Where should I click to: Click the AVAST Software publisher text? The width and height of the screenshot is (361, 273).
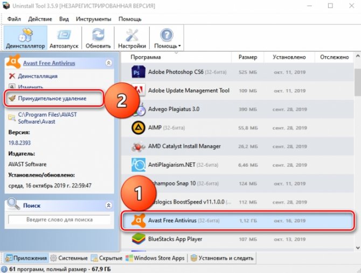27,165
